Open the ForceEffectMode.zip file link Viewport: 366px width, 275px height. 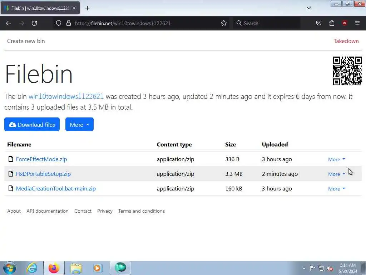41,159
